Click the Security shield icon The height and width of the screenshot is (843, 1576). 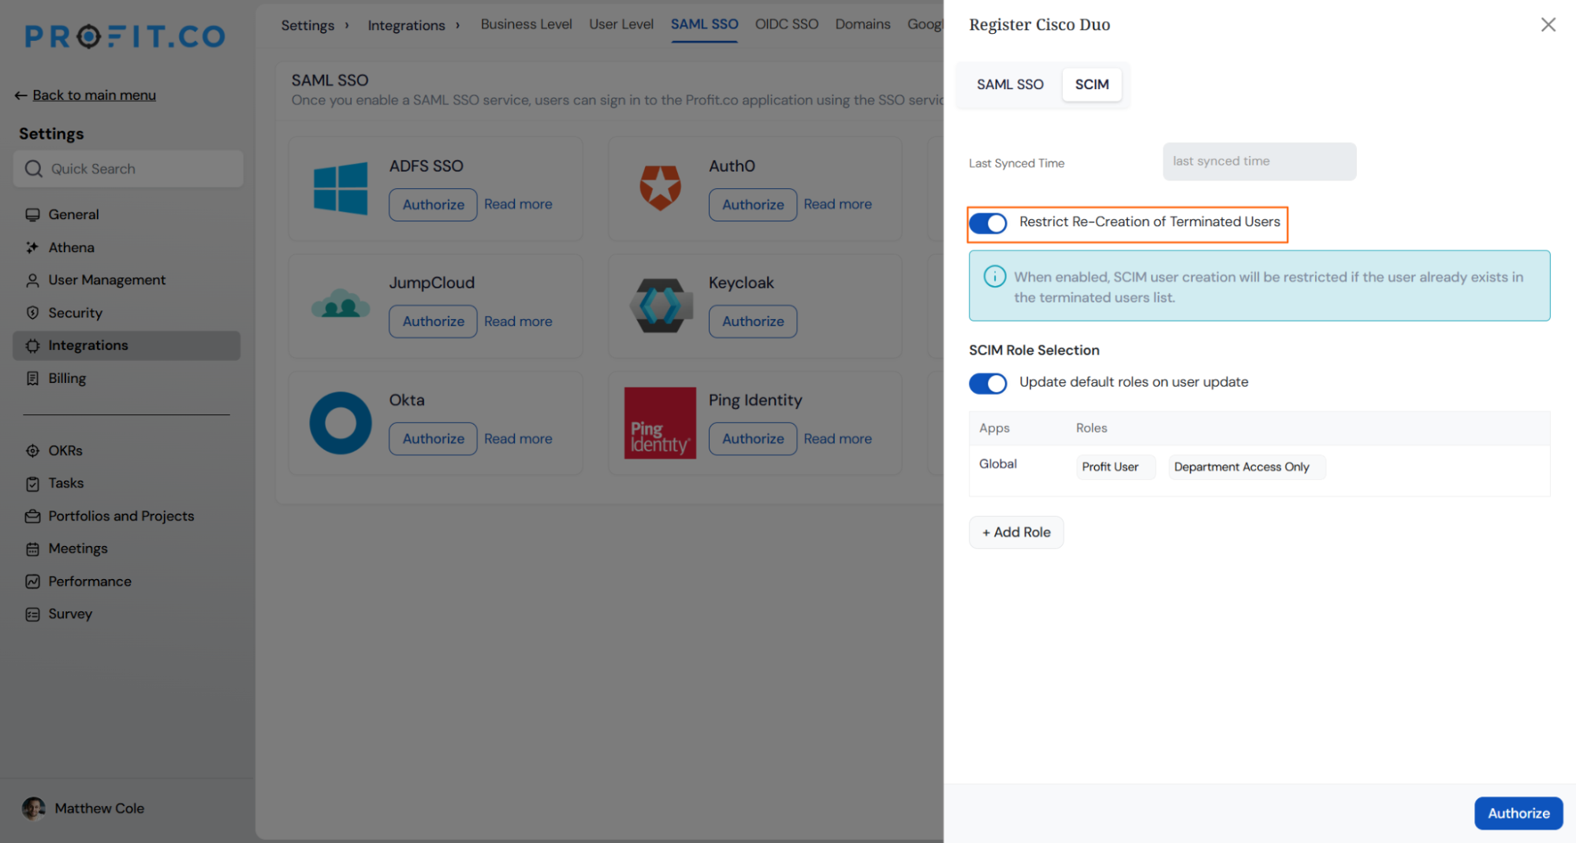point(32,313)
